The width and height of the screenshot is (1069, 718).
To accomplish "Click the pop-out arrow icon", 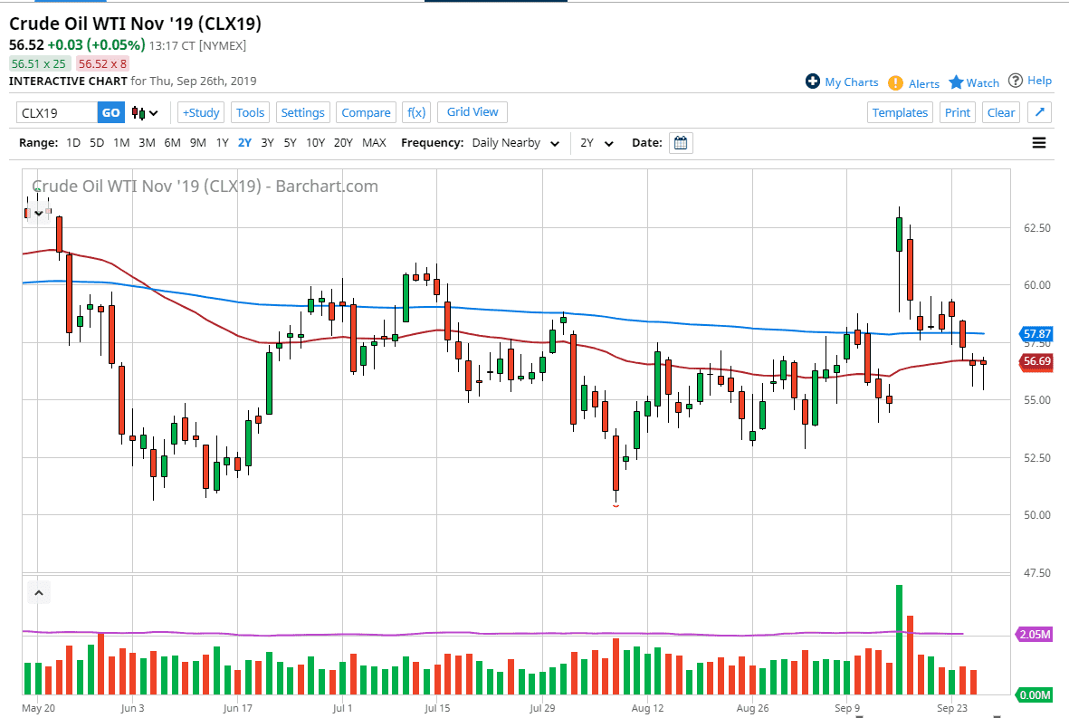I will click(1039, 112).
